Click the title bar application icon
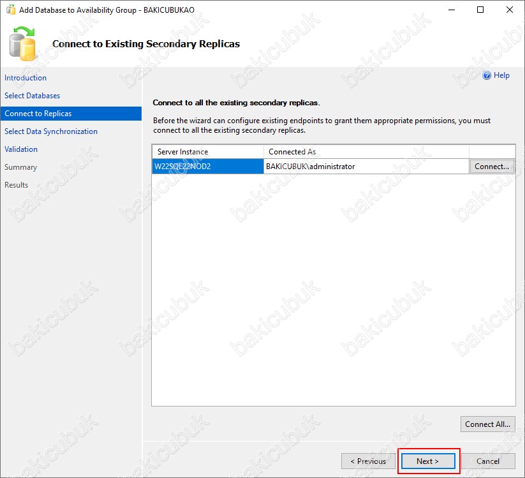 tap(10, 10)
